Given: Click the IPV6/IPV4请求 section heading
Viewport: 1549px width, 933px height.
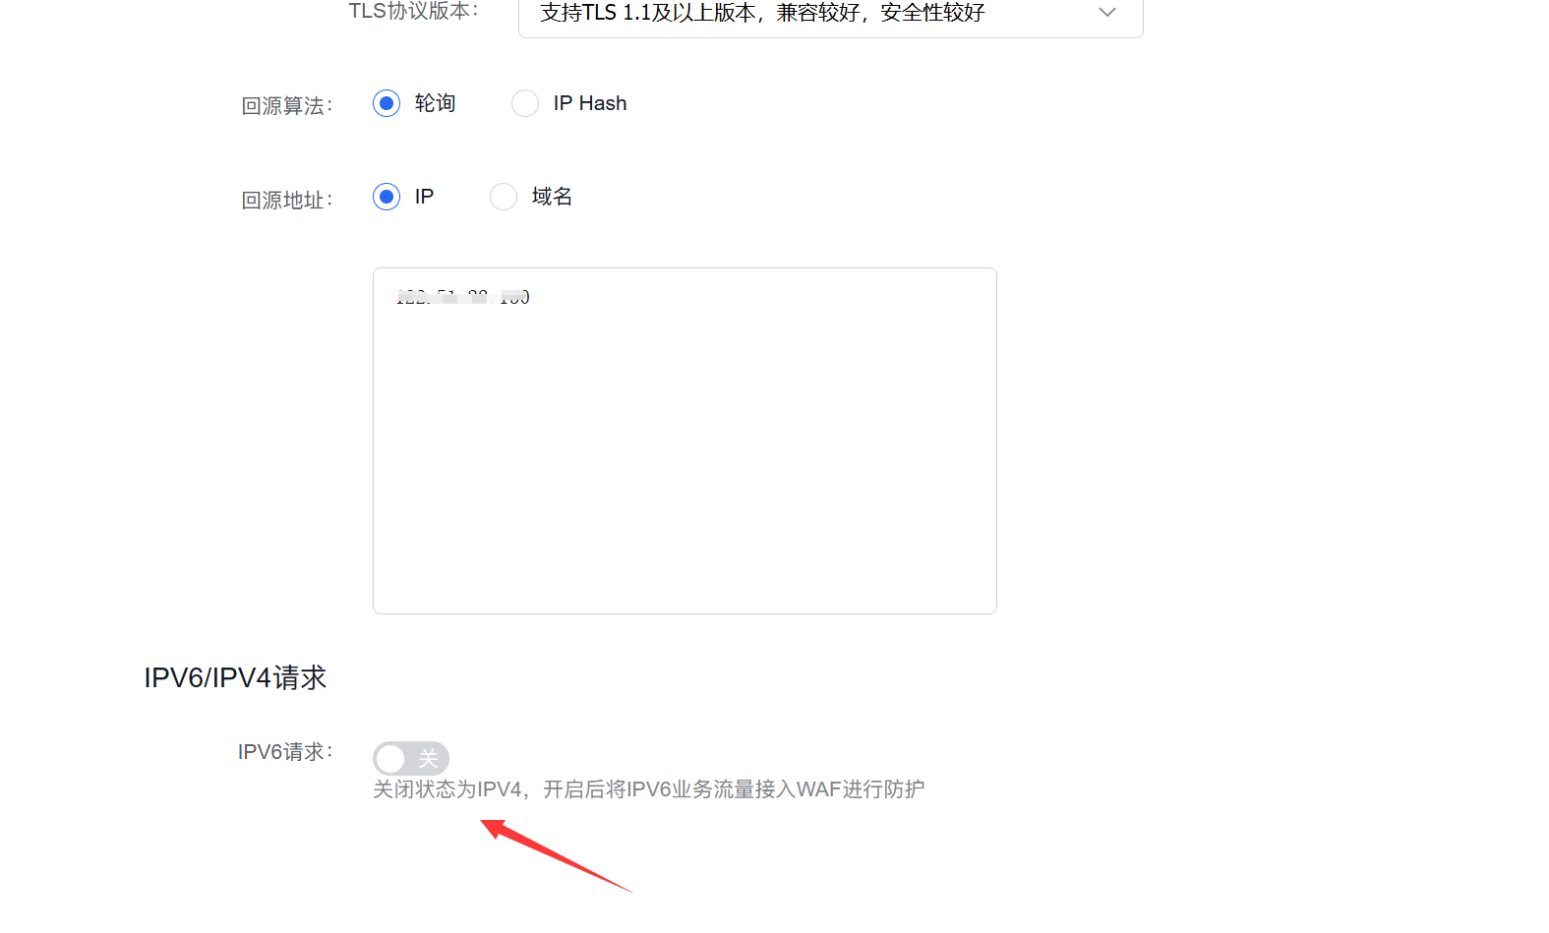Looking at the screenshot, I should click(x=235, y=677).
